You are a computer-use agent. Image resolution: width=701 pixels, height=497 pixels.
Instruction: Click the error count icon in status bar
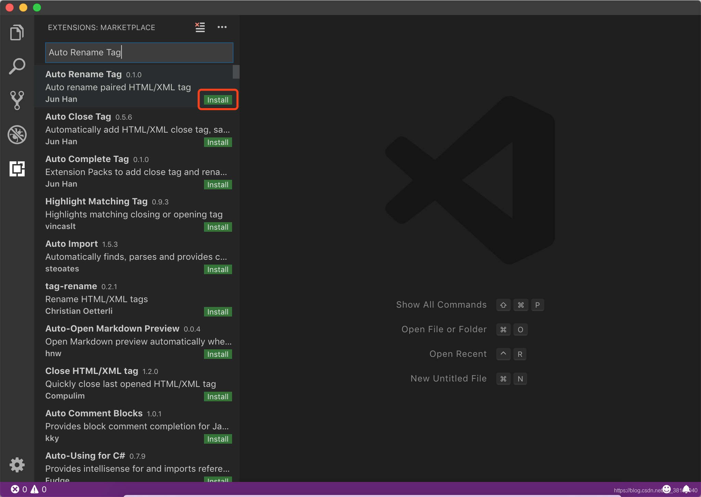tap(15, 489)
